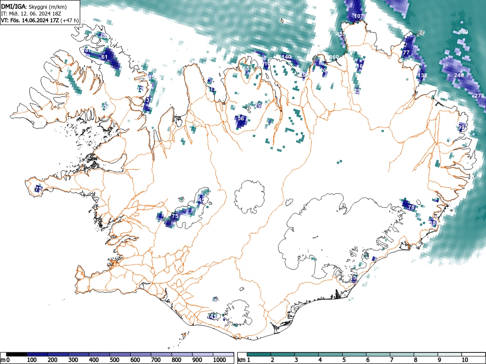Click the '1000' label in the meter legend

pos(220,360)
